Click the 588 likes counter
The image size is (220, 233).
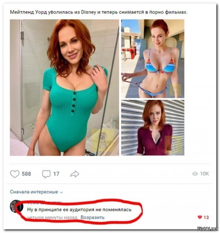26,174
